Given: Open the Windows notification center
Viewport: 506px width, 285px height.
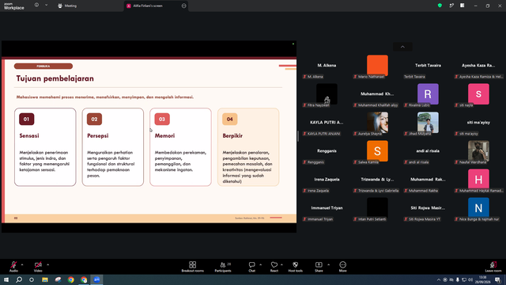Looking at the screenshot, I should click(x=498, y=279).
